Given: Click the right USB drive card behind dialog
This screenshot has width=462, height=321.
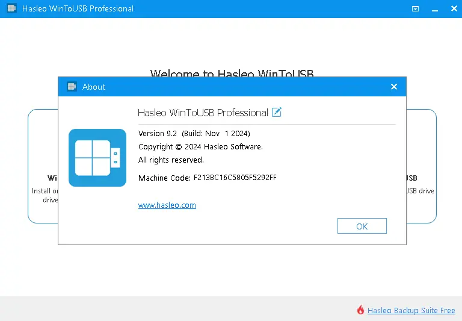Looking at the screenshot, I should coord(421,166).
